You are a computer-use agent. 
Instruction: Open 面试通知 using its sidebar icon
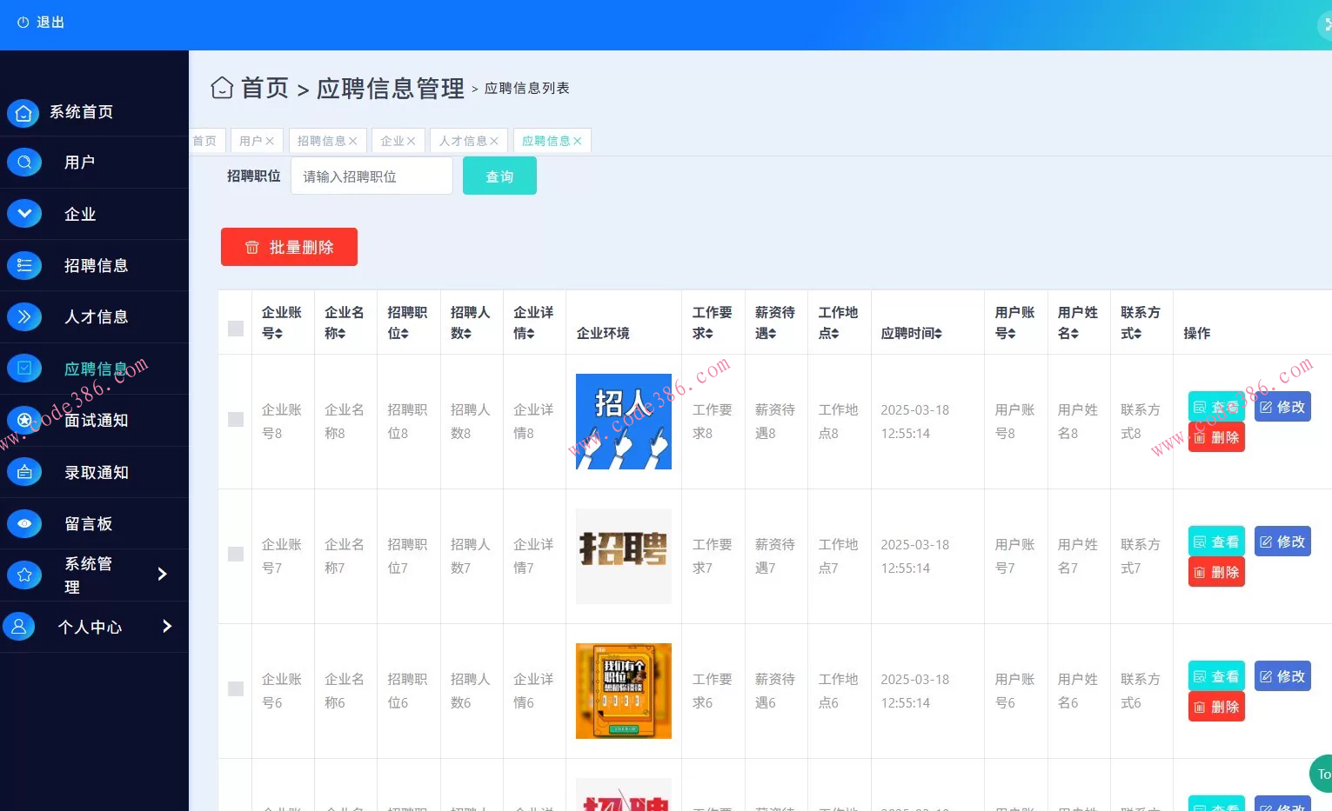click(x=23, y=420)
